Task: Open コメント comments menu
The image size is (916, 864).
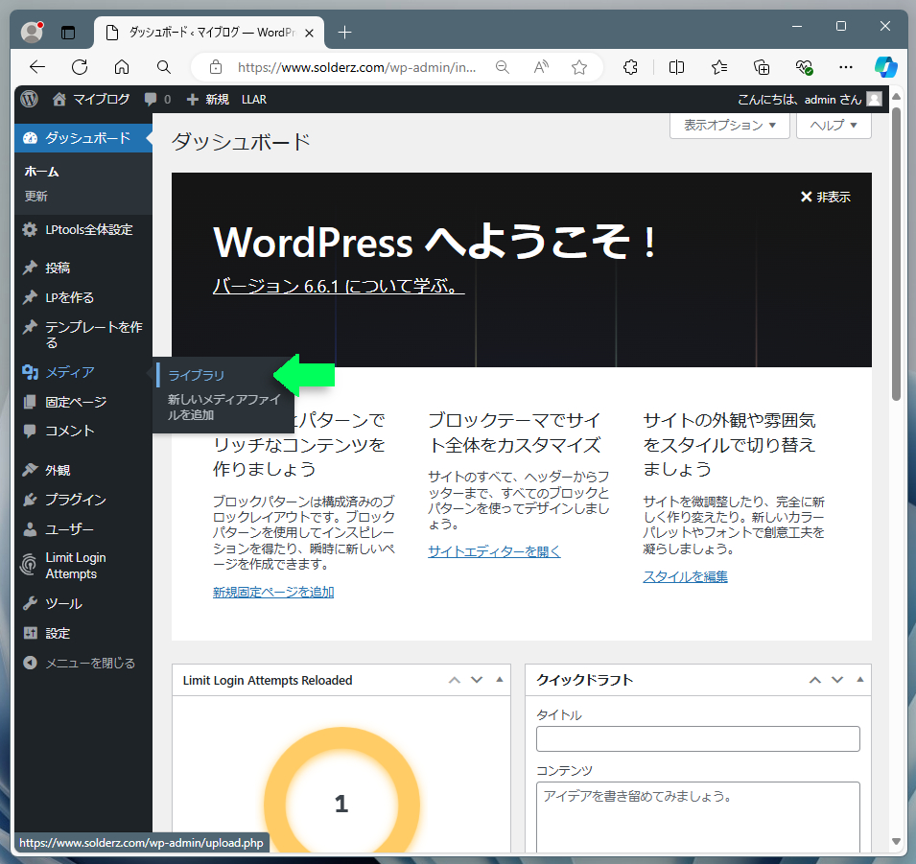Action: click(x=82, y=432)
